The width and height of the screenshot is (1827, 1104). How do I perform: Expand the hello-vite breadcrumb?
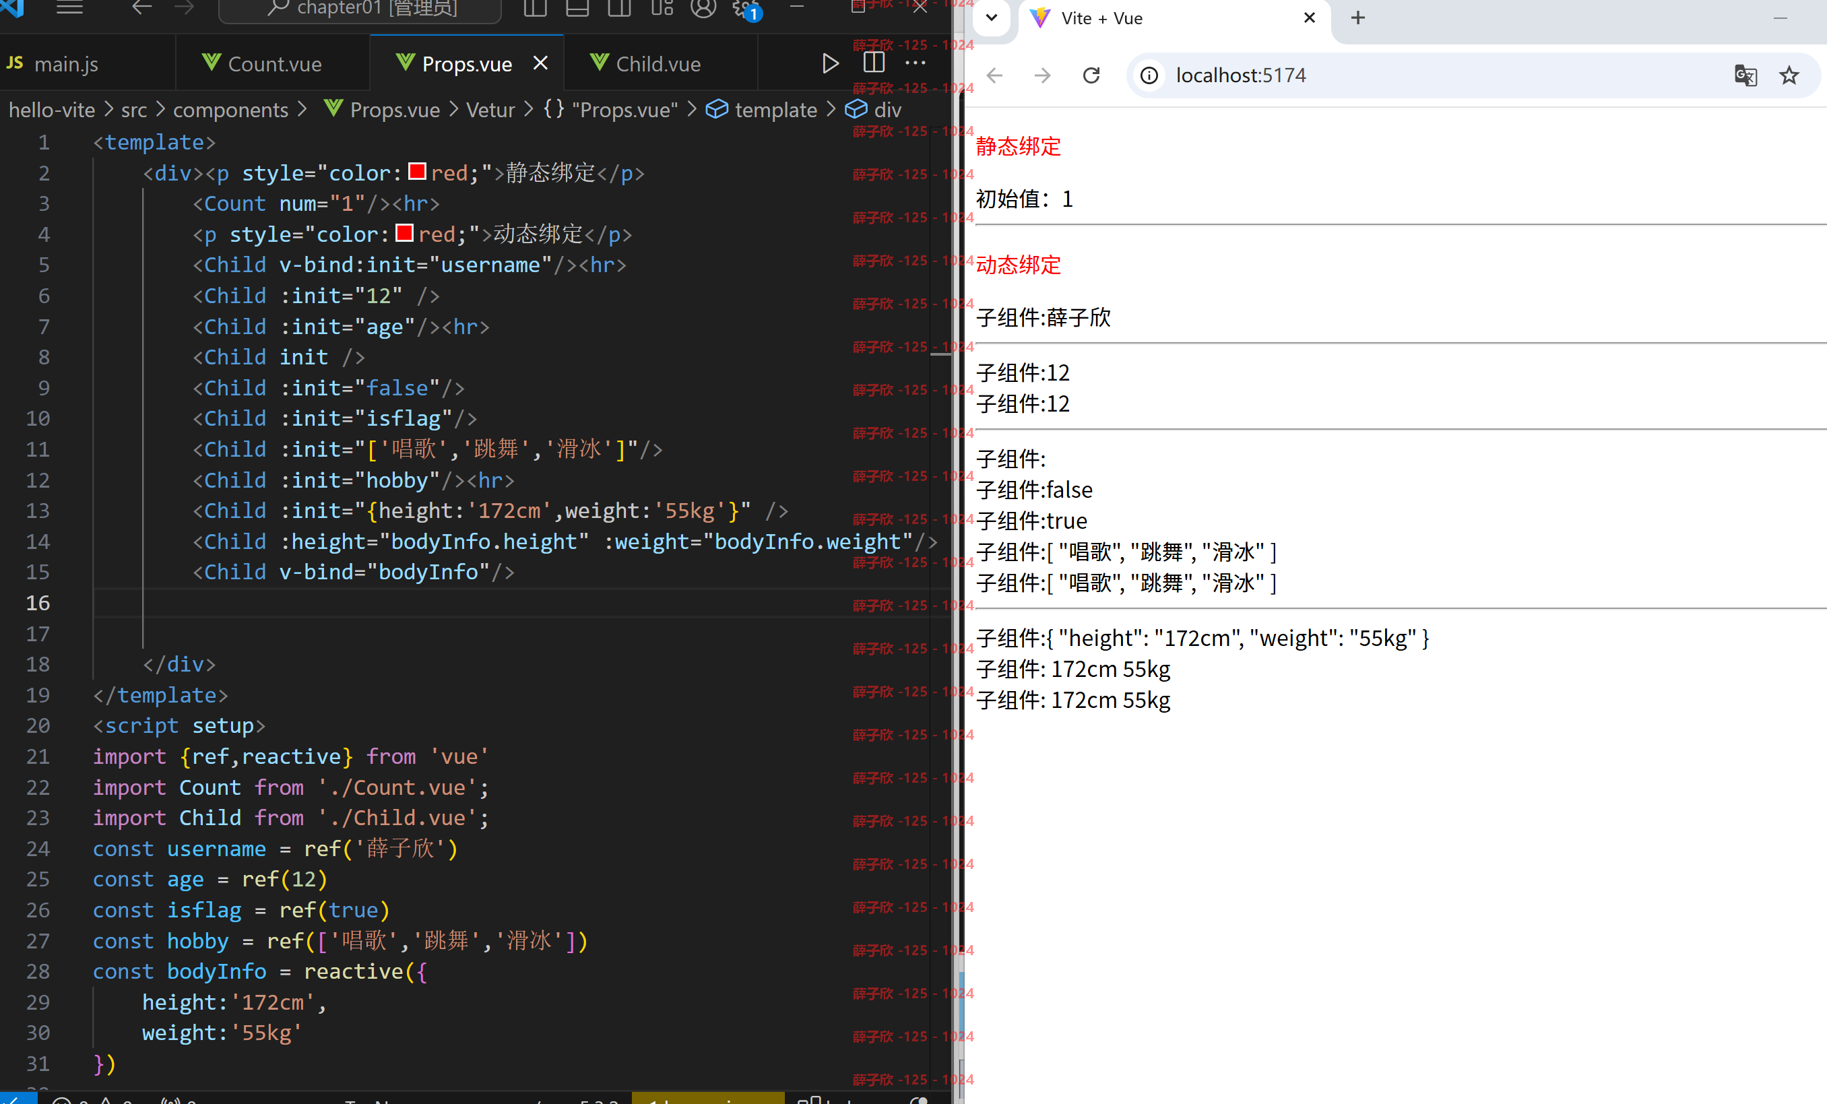coord(52,110)
